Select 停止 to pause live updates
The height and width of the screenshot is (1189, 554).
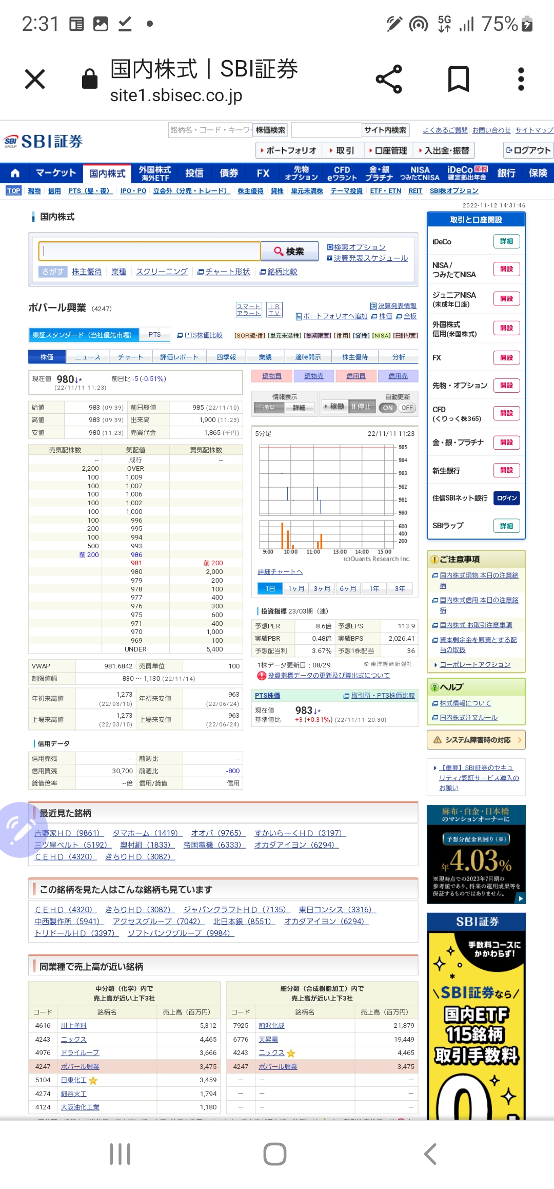[362, 407]
